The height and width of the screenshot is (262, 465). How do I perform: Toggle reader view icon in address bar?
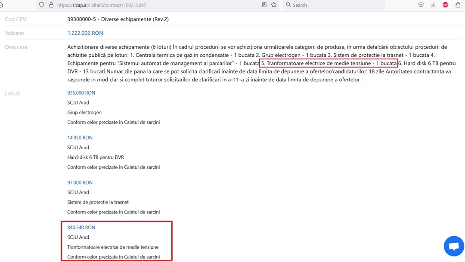[x=264, y=5]
